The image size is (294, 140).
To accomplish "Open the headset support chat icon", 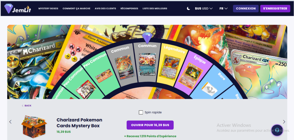I will pos(277,130).
